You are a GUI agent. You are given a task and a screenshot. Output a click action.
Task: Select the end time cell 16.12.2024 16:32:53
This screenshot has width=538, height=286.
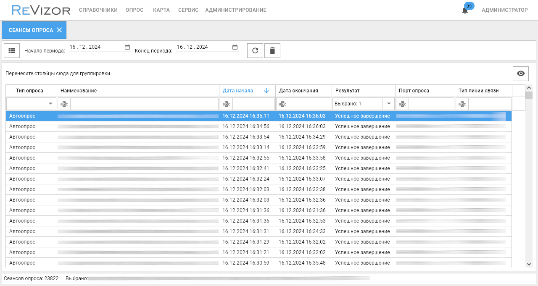302,221
